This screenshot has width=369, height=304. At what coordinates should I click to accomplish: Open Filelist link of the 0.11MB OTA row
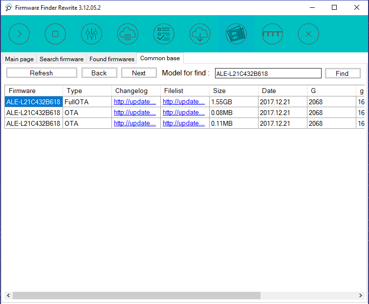(184, 123)
